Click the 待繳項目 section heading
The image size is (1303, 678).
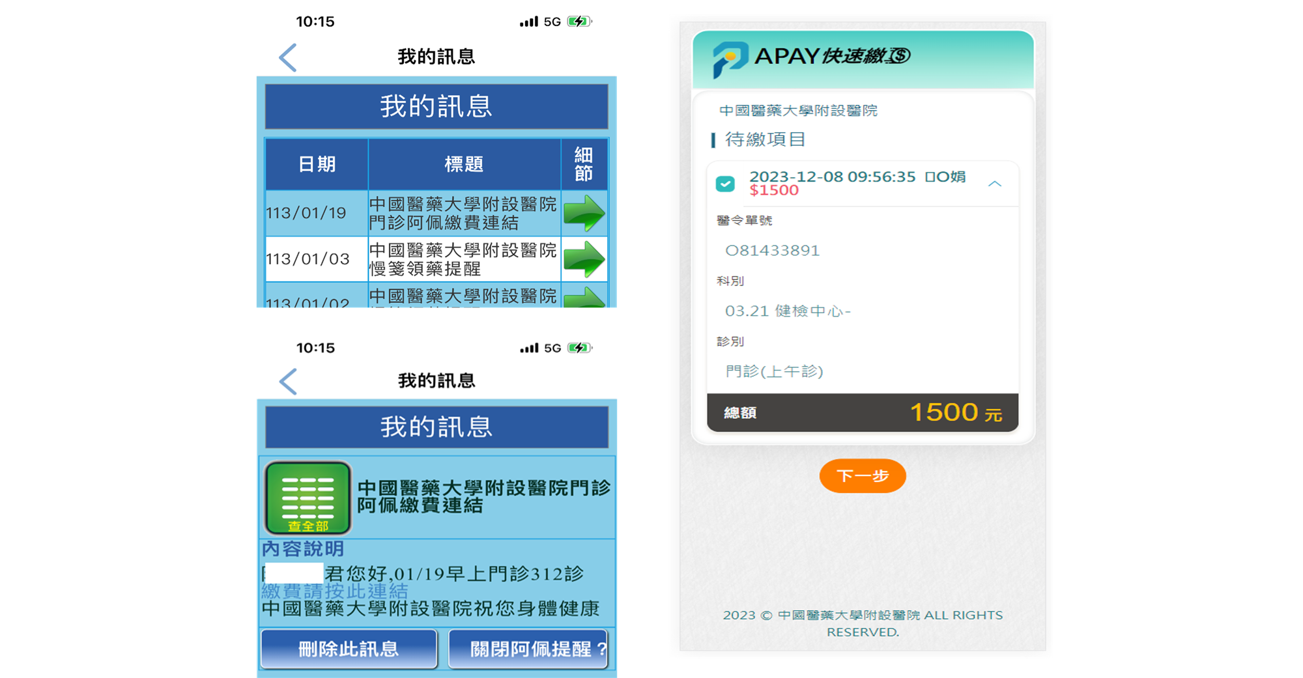765,139
